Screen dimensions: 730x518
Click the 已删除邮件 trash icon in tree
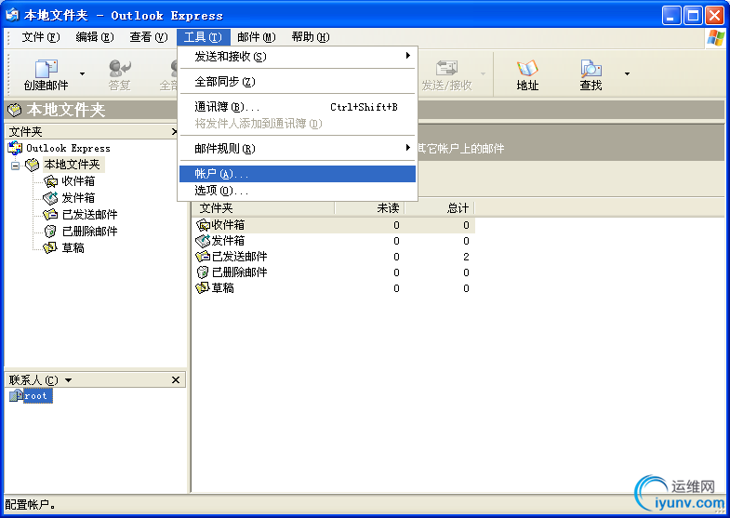pos(50,232)
